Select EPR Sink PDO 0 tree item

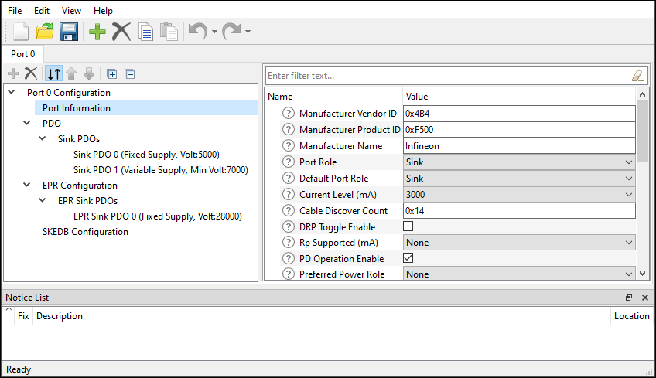(x=158, y=216)
